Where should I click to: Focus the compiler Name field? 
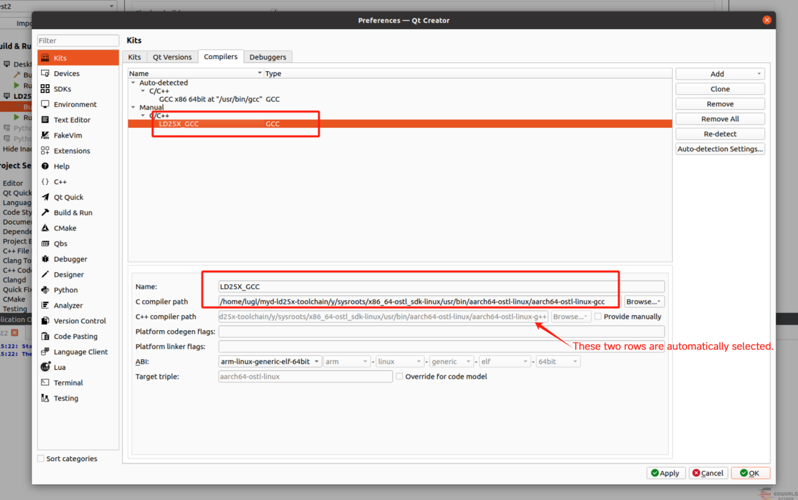(x=442, y=286)
